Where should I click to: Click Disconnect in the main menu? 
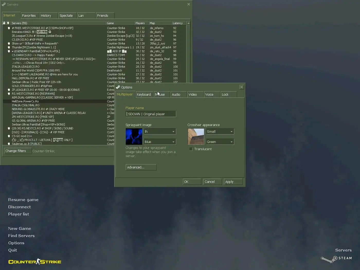pos(19,207)
